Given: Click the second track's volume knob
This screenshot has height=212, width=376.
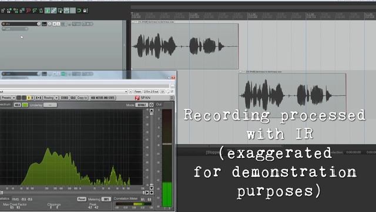Looking at the screenshot, I should [39, 74].
